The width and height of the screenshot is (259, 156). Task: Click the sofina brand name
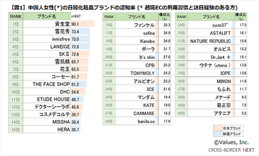149,33
